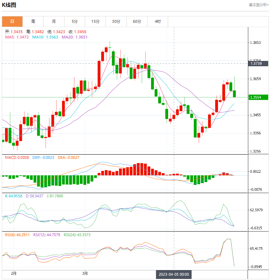Viewport: 270px width, 280px height.
Task: Click the green 1.3554 current price tag
Action: 258,97
